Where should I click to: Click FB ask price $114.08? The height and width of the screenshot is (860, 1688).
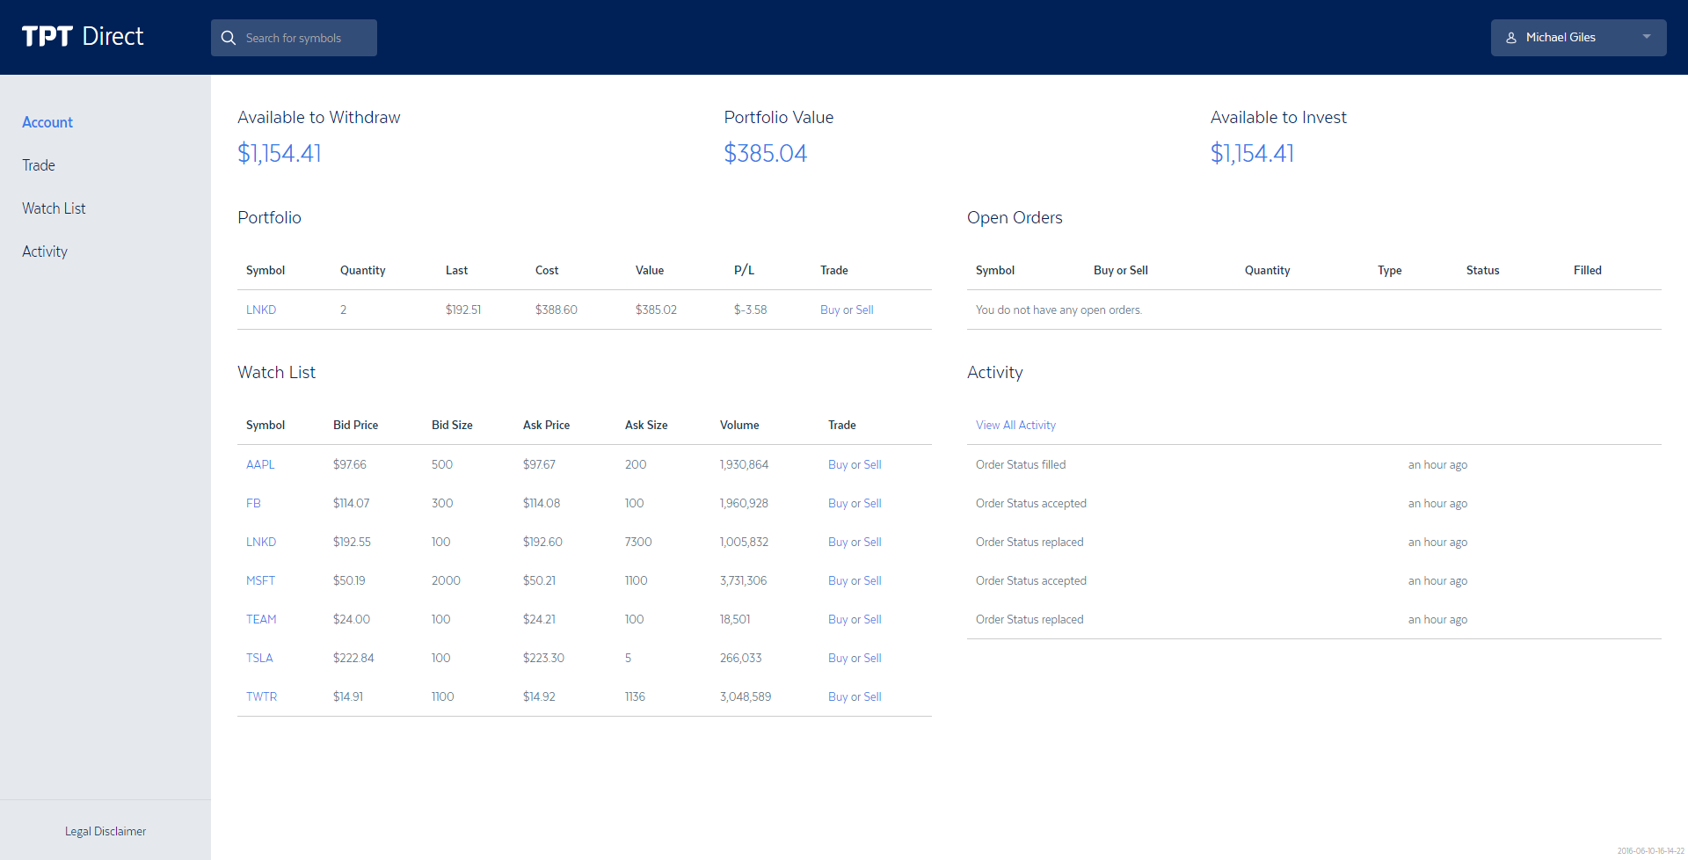click(x=542, y=503)
